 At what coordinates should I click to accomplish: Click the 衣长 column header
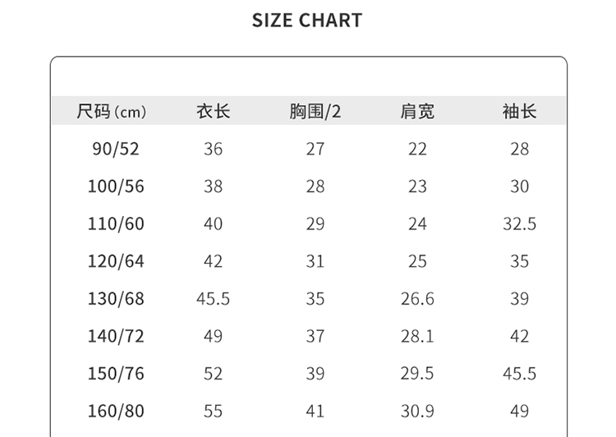tap(213, 112)
